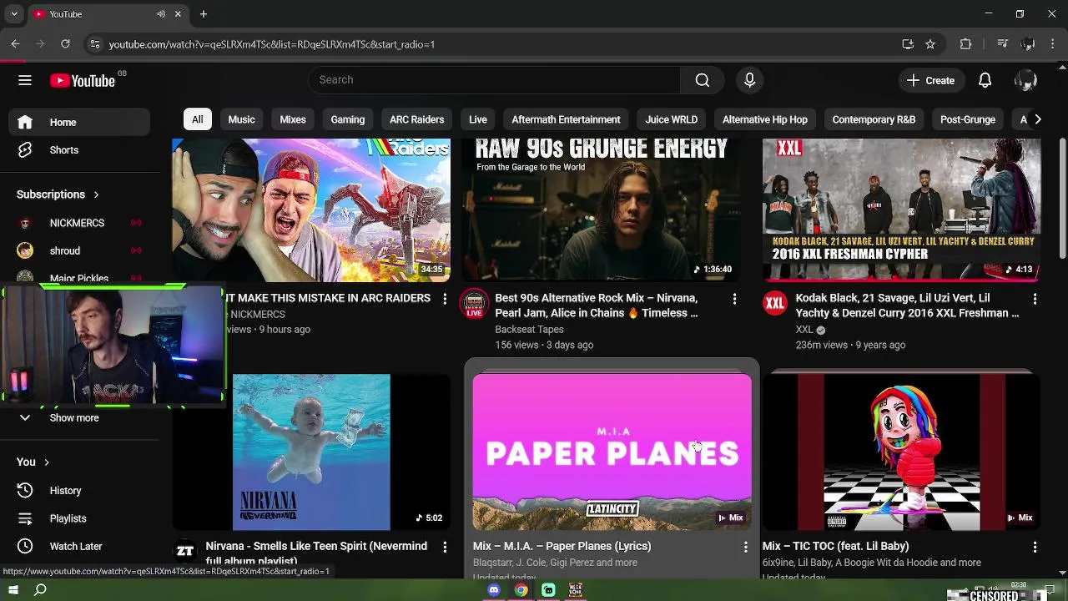Viewport: 1068px width, 601px height.
Task: Activate voice search microphone
Action: pos(749,80)
